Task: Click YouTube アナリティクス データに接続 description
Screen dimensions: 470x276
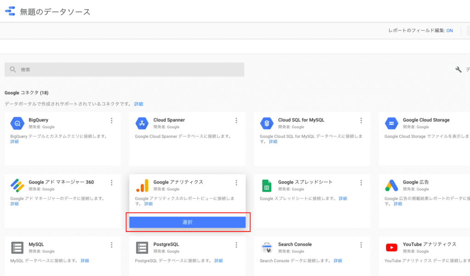Action: (x=427, y=261)
